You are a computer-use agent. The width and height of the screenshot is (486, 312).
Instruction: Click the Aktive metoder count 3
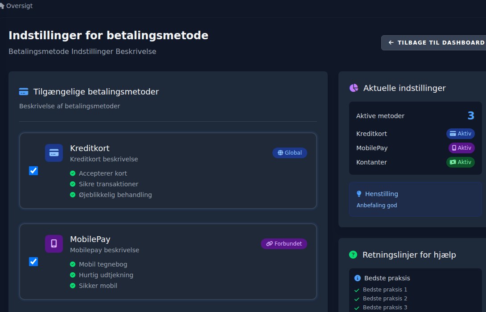pyautogui.click(x=471, y=116)
